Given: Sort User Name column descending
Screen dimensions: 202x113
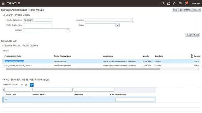Looking at the screenshot, I should (x=113, y=94).
